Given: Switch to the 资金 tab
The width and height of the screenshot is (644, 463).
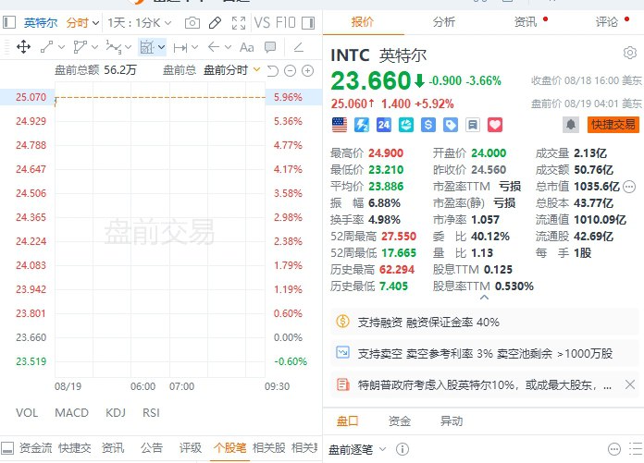Looking at the screenshot, I should 400,421.
